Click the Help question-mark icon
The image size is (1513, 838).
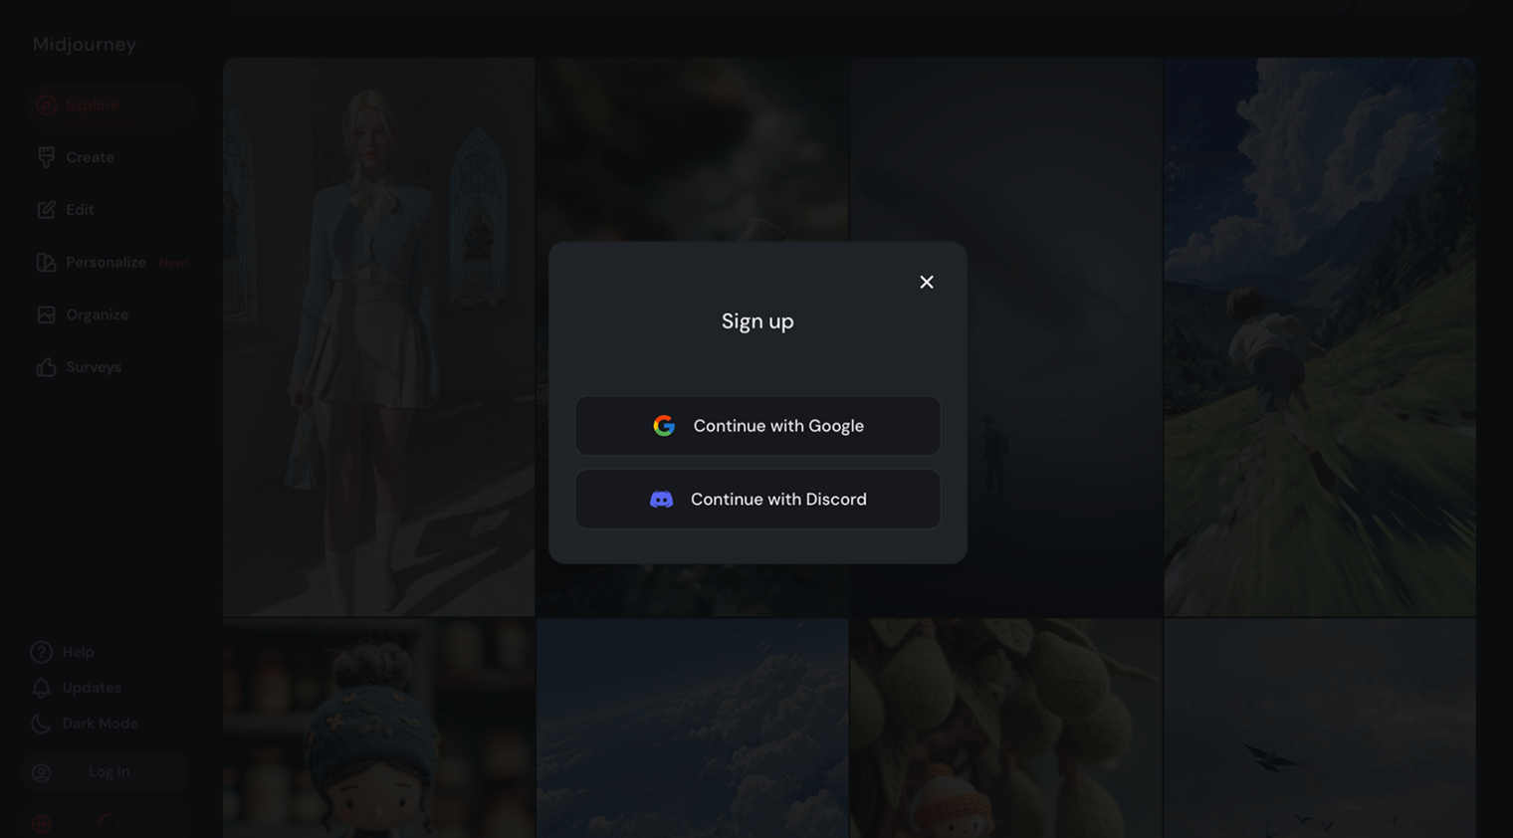click(41, 652)
